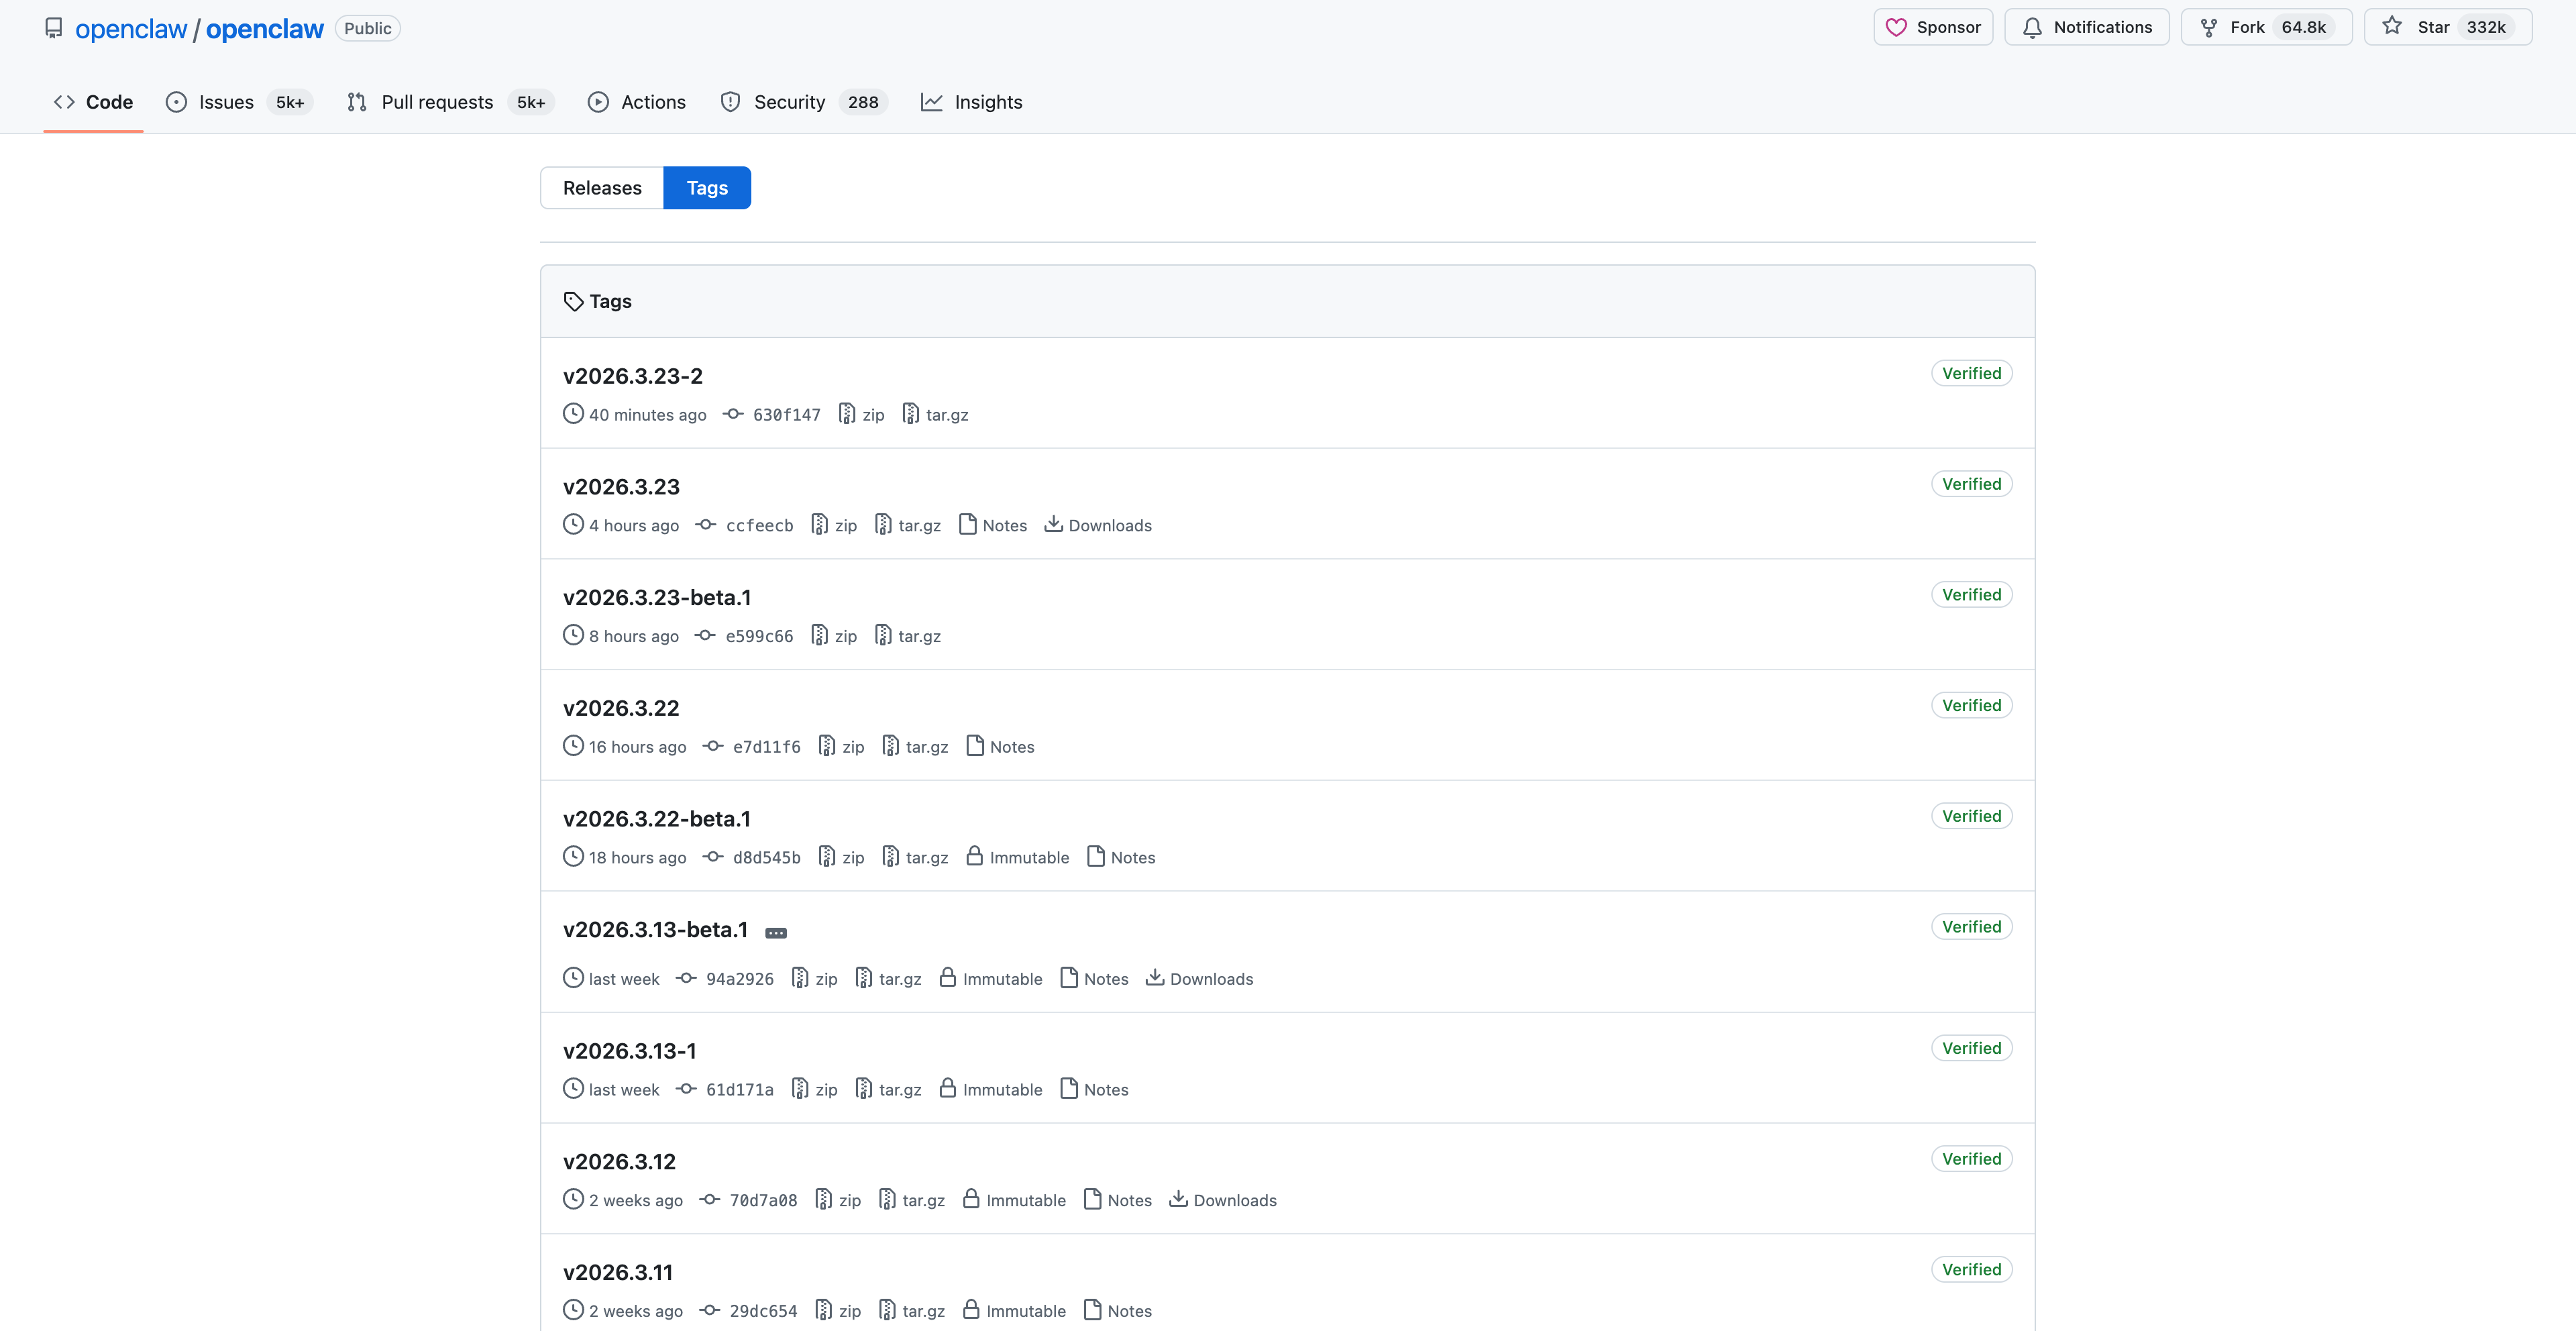Switch to the Releases tab
Screen dimensions: 2576x1331
pos(601,188)
